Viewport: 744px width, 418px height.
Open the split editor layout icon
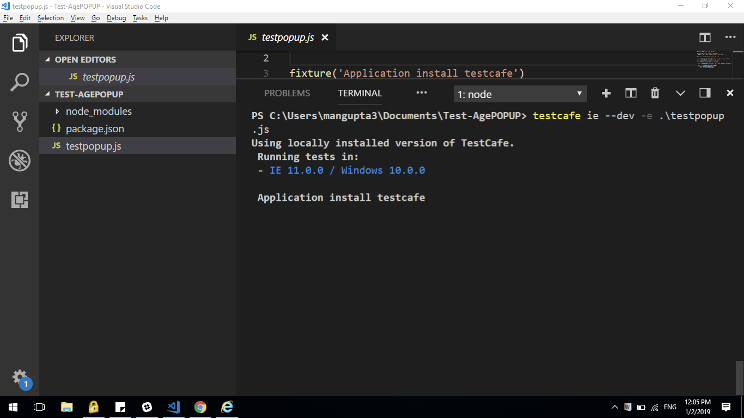[x=705, y=37]
